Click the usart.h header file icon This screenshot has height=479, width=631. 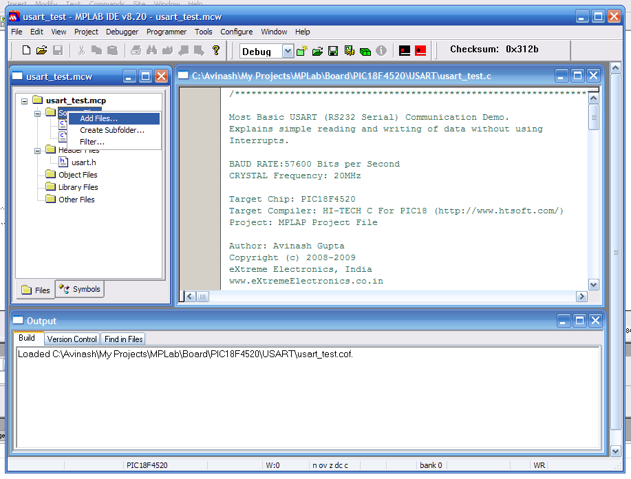pyautogui.click(x=63, y=162)
